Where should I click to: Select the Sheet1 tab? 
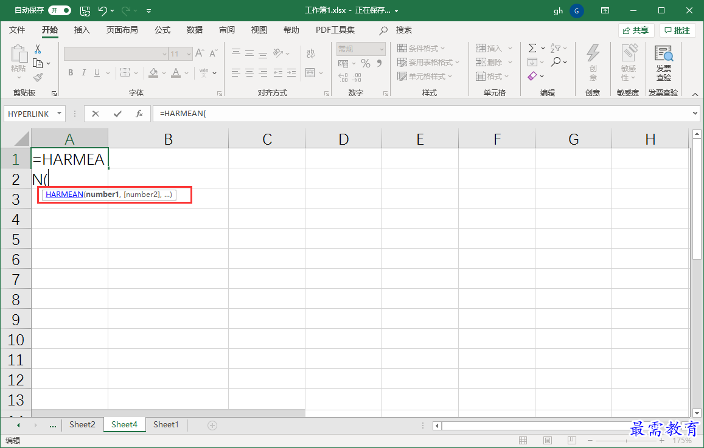point(166,424)
